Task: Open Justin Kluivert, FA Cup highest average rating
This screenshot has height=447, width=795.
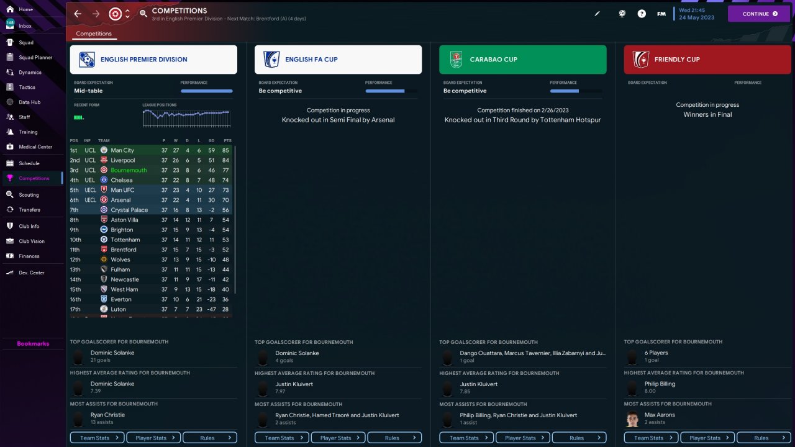Action: pos(293,384)
